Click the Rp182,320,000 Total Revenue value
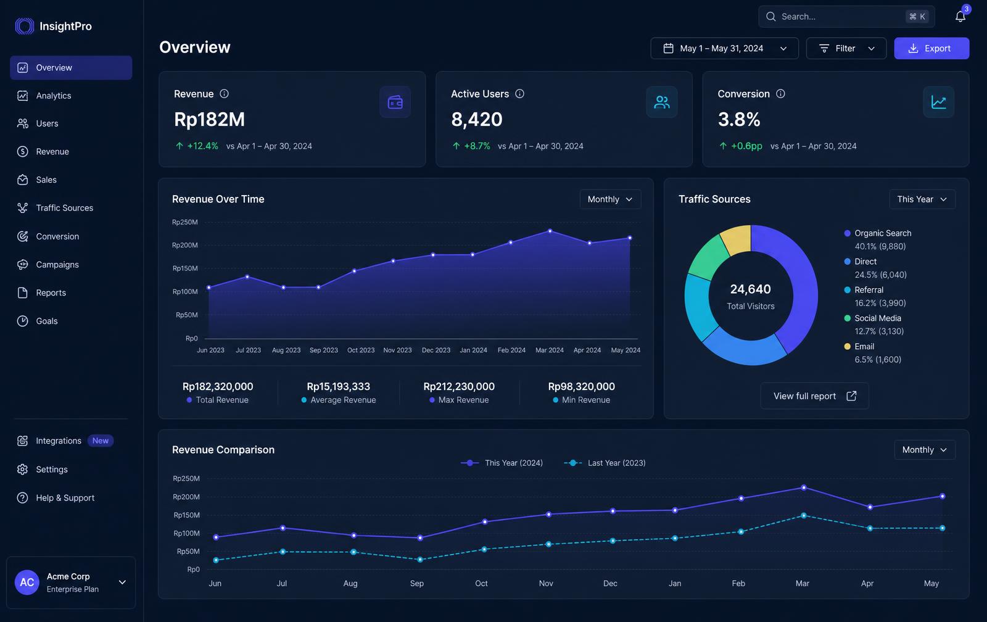The width and height of the screenshot is (987, 622). click(x=218, y=386)
